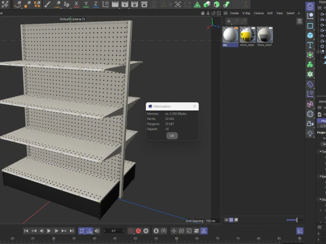The height and width of the screenshot is (244, 326).
Task: Add a light object
Action: click(310, 134)
